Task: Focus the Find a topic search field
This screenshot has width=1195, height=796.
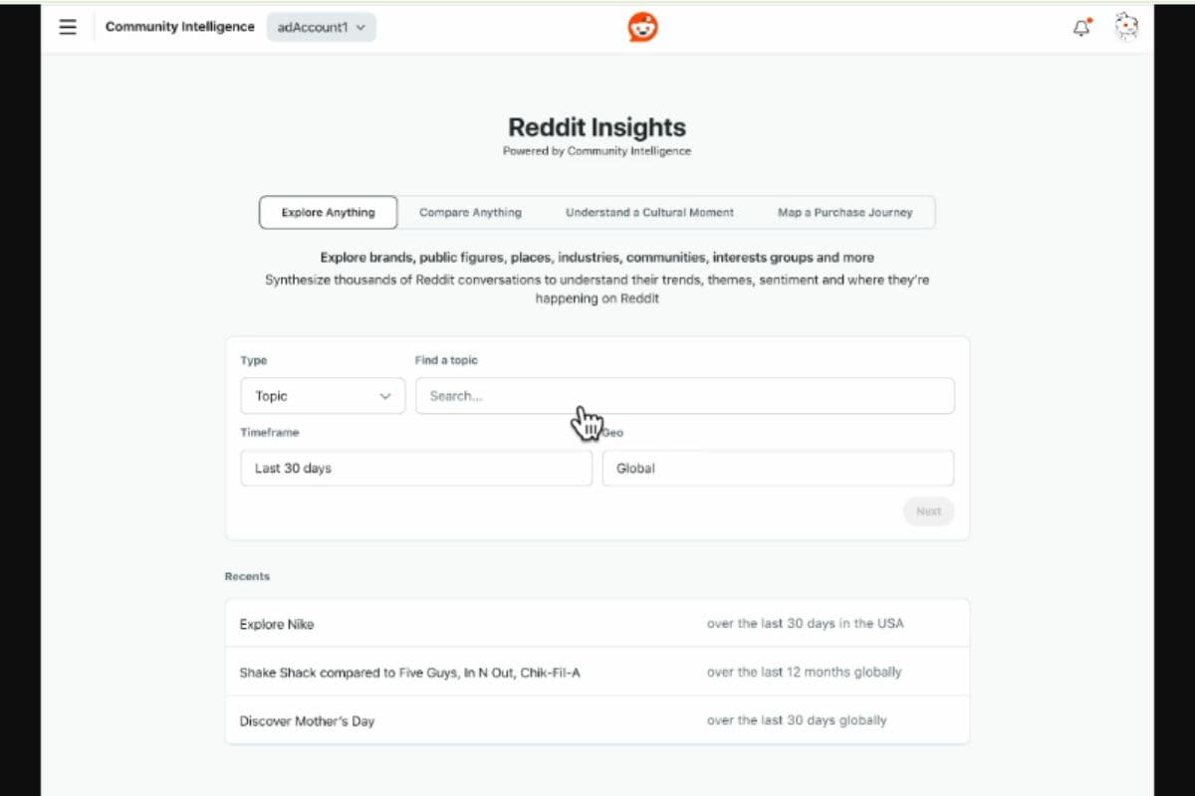Action: 685,396
